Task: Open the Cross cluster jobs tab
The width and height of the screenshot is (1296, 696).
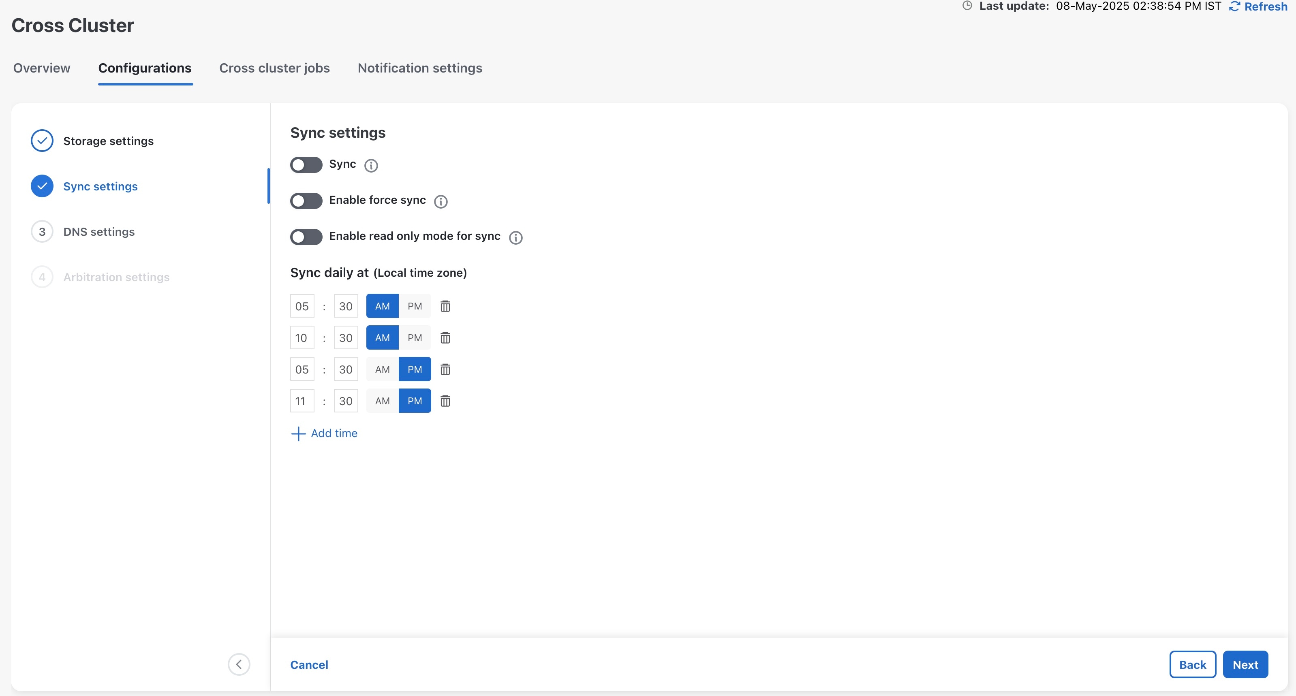Action: [275, 68]
